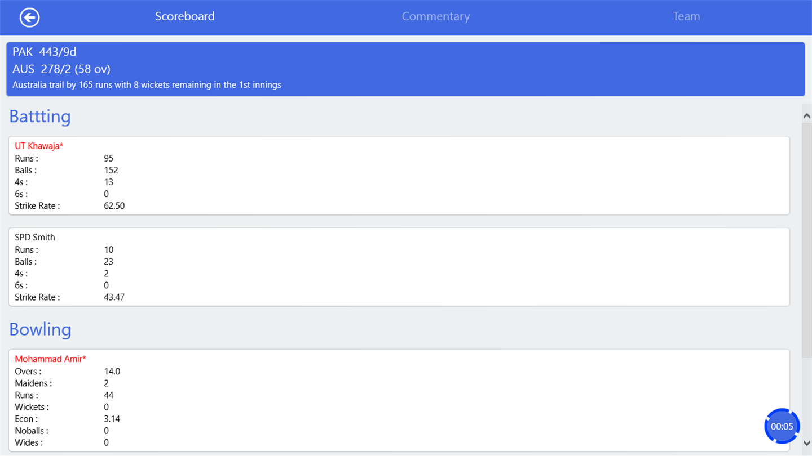Click the Bowling section heading
The height and width of the screenshot is (456, 812).
40,329
